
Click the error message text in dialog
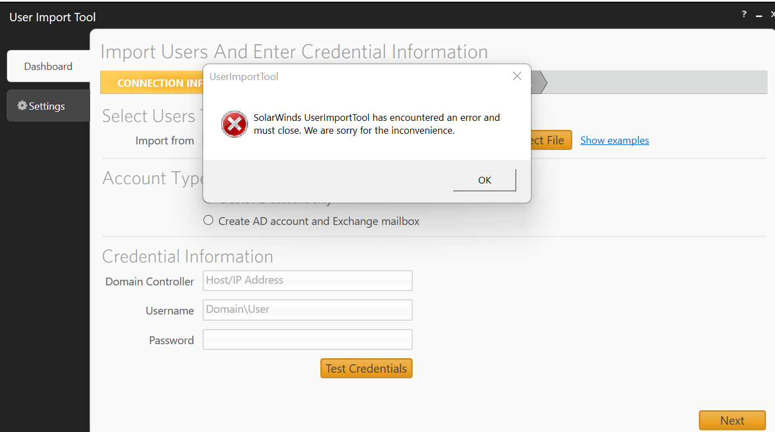(x=377, y=124)
